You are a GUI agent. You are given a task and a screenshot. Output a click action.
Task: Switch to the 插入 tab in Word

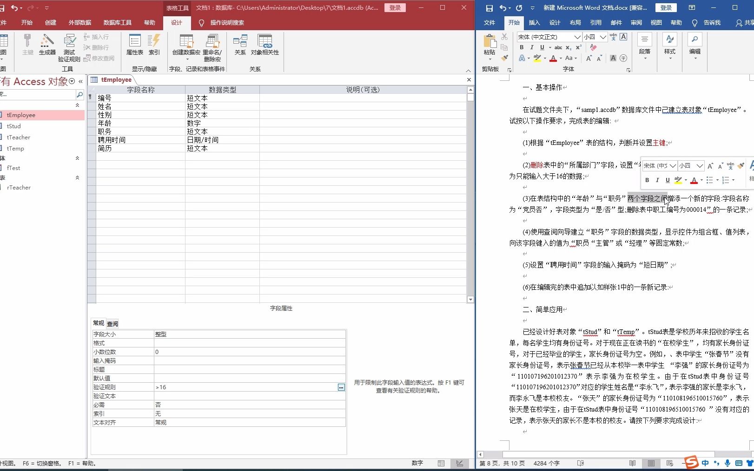point(534,22)
